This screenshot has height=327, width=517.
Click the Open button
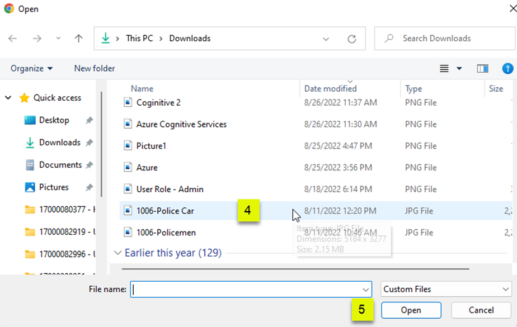411,310
